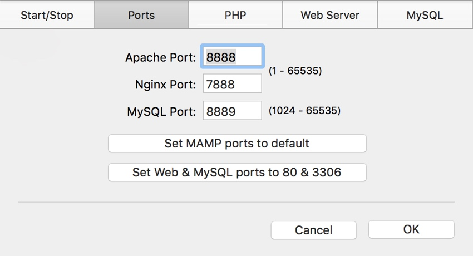The image size is (473, 256).
Task: Select the Ports tab
Action: [x=141, y=15]
